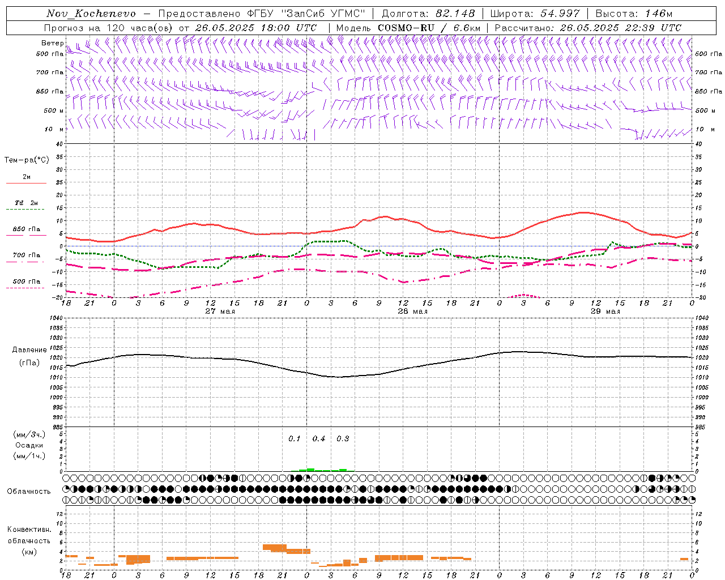Select the Давление pressure panel label
Image resolution: width=725 pixels, height=580 pixels.
point(29,350)
